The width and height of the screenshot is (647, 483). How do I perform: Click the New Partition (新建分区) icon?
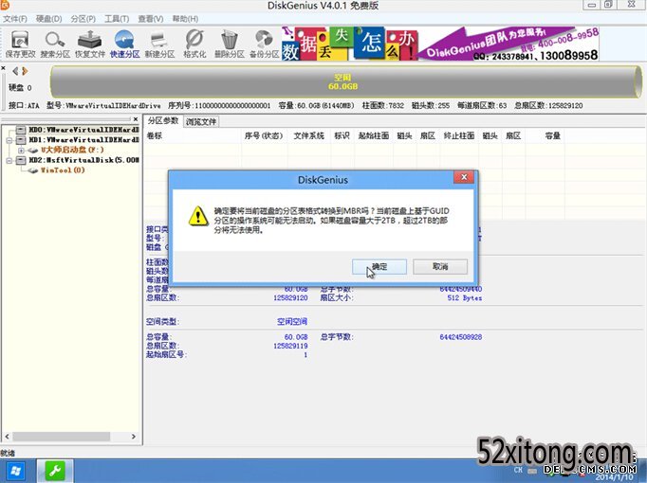coord(159,45)
